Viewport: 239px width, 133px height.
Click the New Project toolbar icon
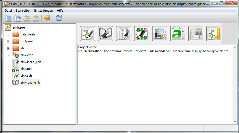pos(9,19)
